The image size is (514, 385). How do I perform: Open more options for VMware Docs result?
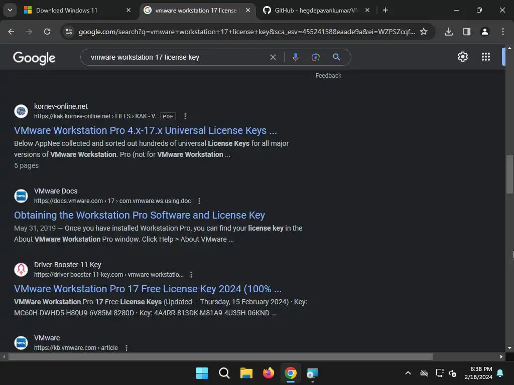pyautogui.click(x=199, y=201)
